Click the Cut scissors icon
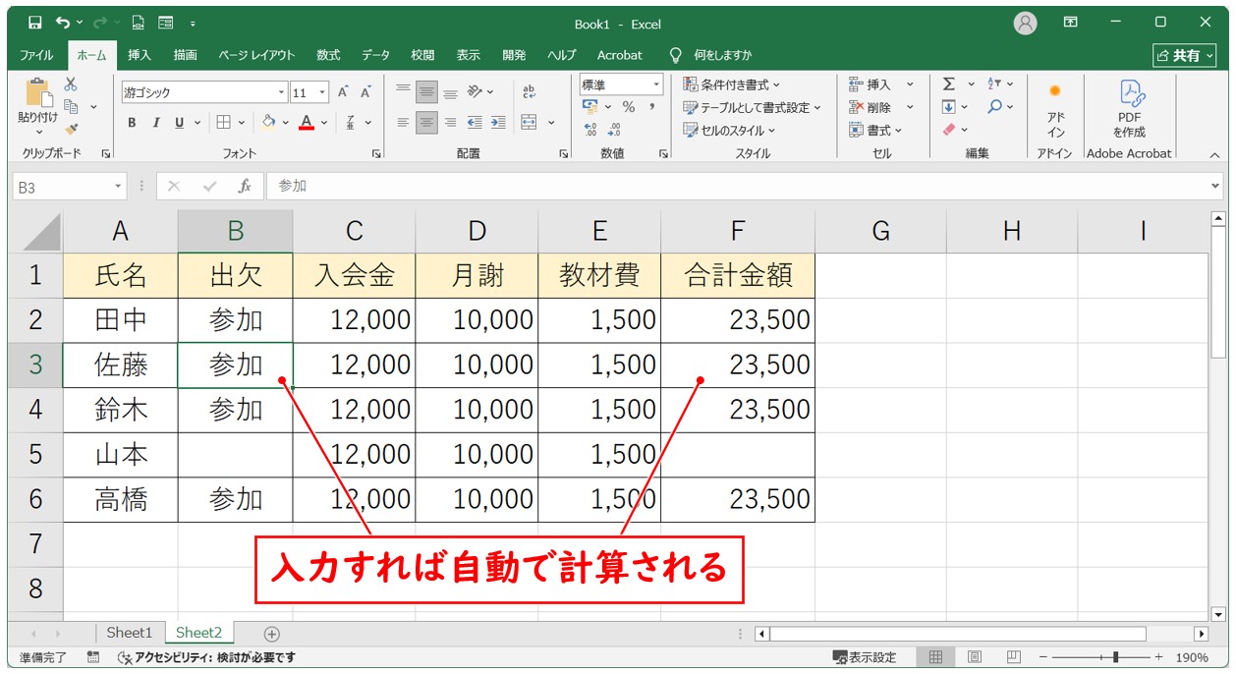Image resolution: width=1236 pixels, height=674 pixels. pyautogui.click(x=71, y=84)
